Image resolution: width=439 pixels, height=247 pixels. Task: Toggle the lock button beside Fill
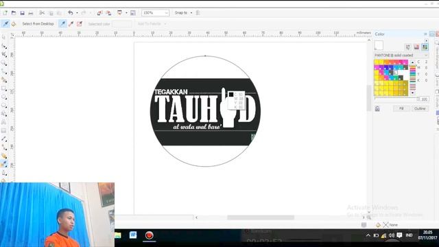[x=377, y=108]
